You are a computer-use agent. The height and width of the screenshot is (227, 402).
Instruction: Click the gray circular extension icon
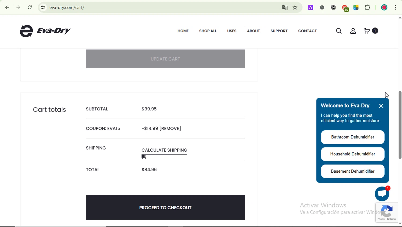(322, 8)
